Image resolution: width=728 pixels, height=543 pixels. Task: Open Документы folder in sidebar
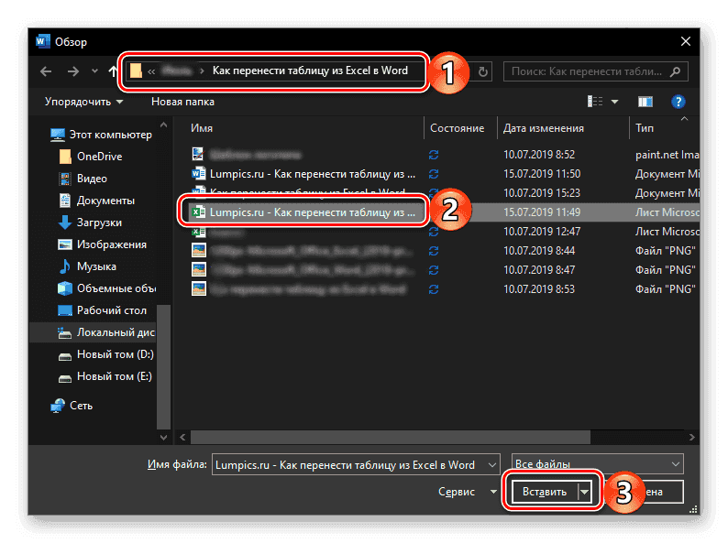[96, 201]
